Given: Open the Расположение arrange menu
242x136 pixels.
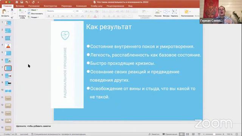Looking at the screenshot, I should 187,13.
